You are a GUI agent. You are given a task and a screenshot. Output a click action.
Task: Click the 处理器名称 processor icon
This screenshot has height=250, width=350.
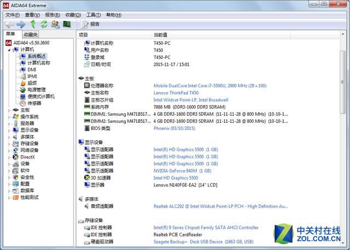pos(87,86)
